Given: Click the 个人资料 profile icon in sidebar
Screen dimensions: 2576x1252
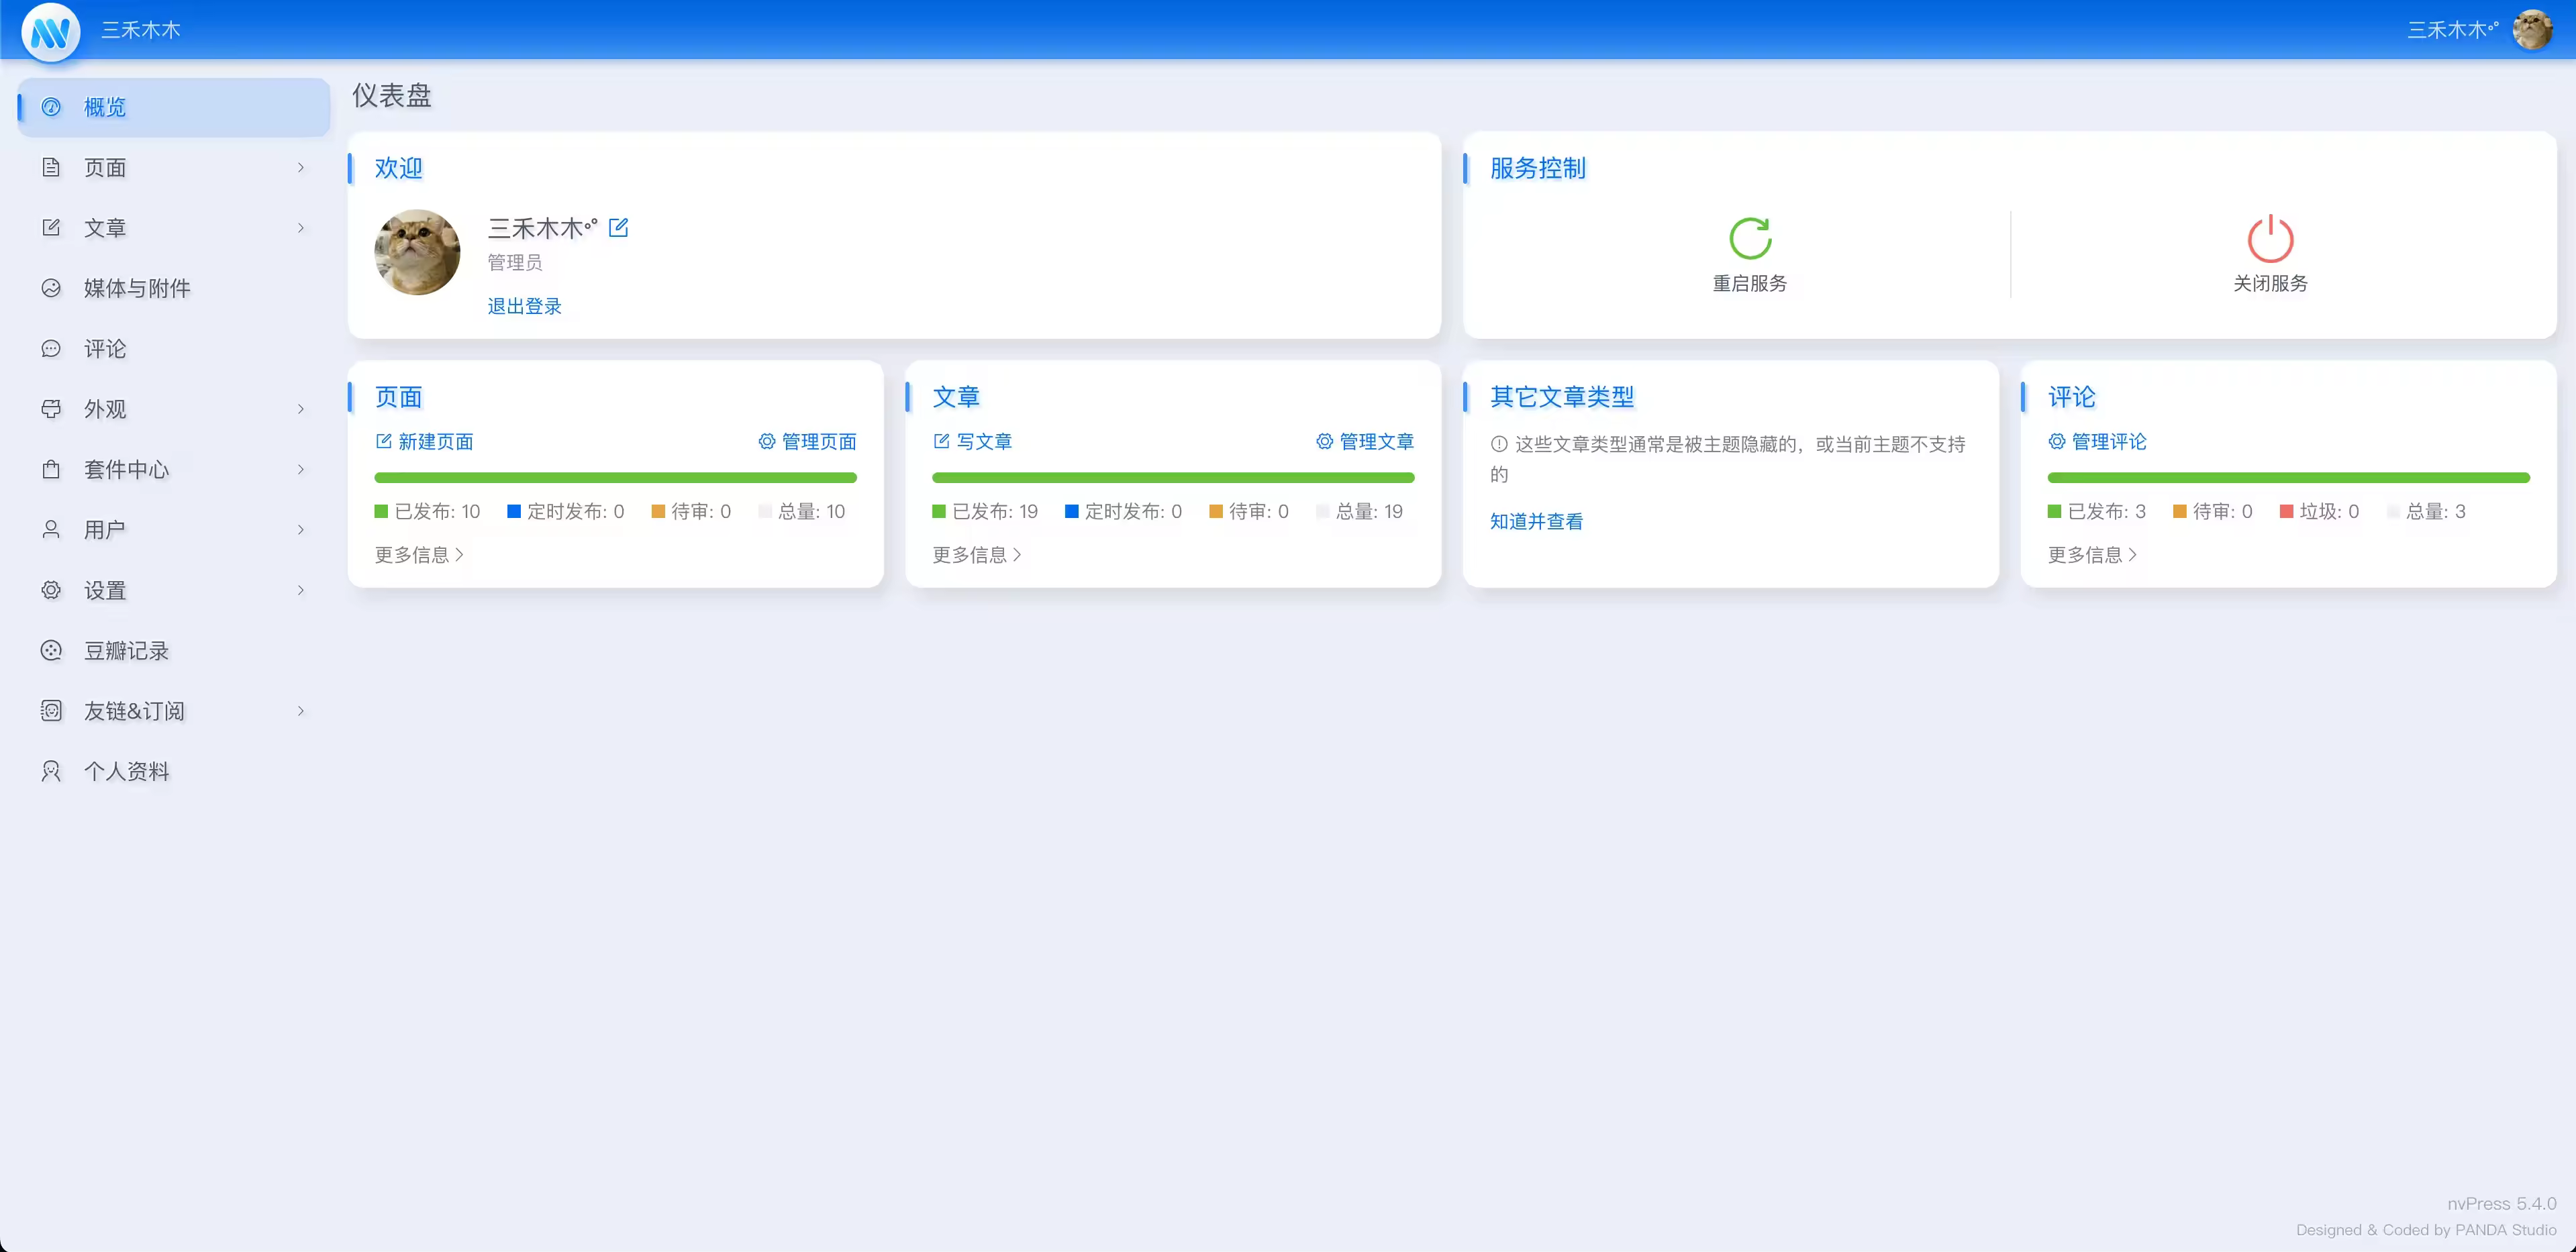Looking at the screenshot, I should 51,771.
